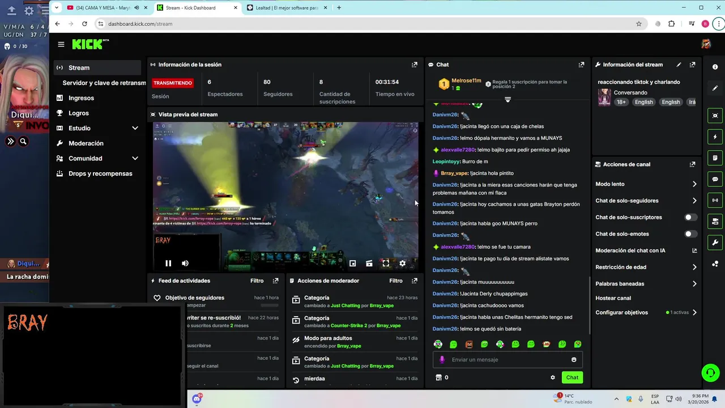This screenshot has height=408, width=725.
Task: Create a clip from the stream preview
Action: (369, 263)
